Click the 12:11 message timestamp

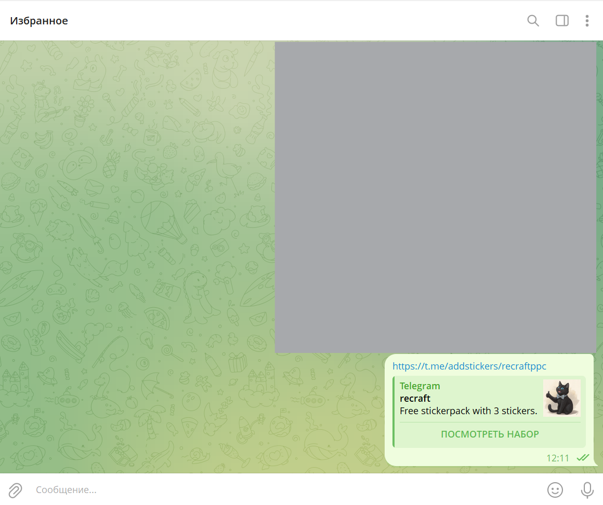coord(557,458)
